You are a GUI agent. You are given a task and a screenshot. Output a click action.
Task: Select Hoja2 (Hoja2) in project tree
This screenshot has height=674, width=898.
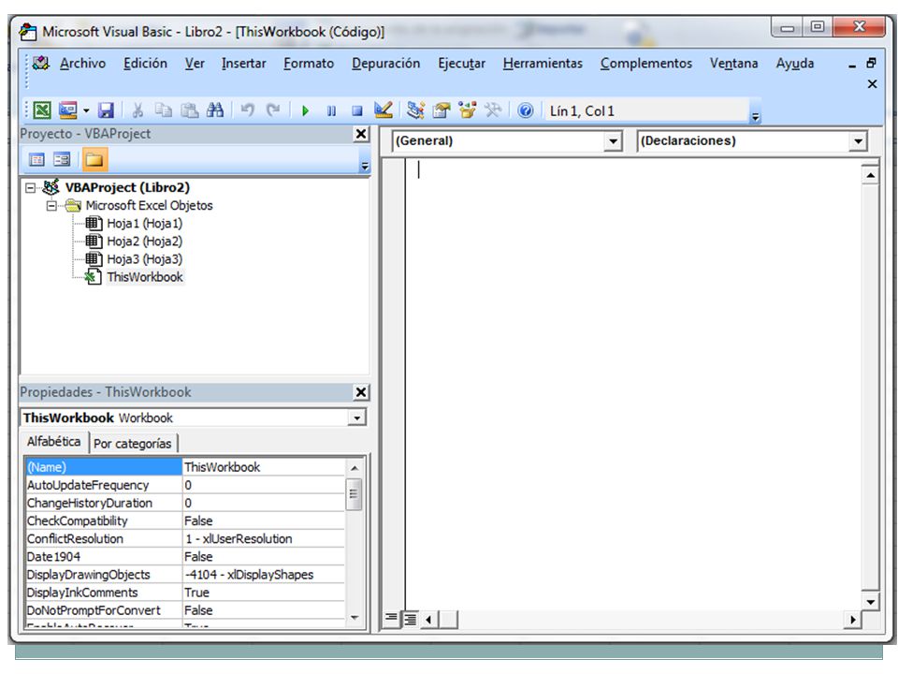tap(144, 242)
